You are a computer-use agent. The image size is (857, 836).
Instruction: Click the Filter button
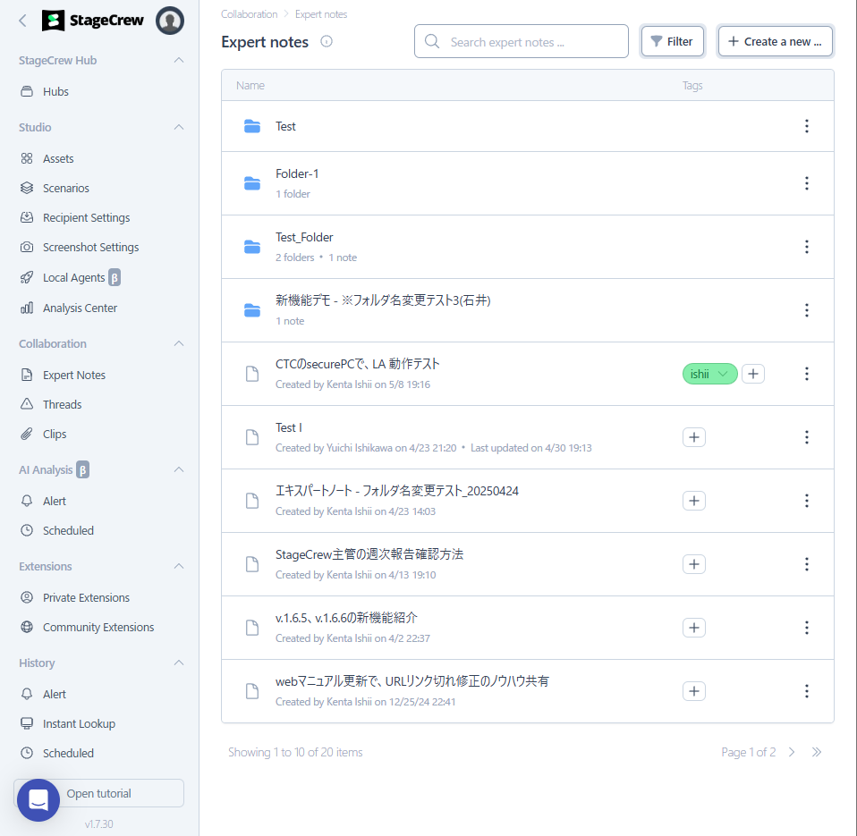[673, 41]
